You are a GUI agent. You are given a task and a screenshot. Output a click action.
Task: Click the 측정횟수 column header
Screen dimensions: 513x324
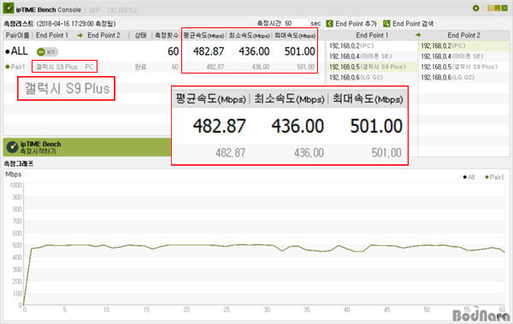click(x=167, y=35)
